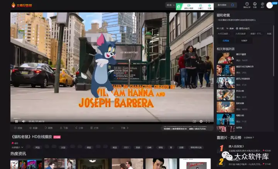Open the user avatar profile
The width and height of the screenshot is (278, 169).
270,5
